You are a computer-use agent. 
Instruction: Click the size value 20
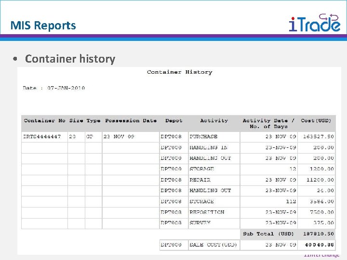tap(72, 137)
